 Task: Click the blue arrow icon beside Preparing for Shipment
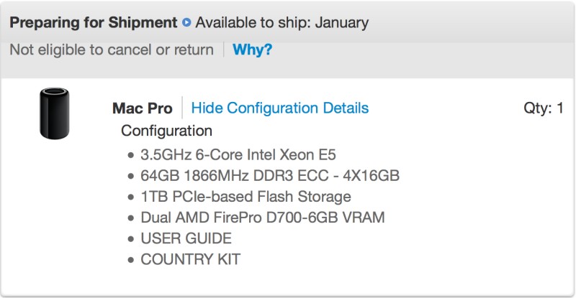[x=186, y=22]
